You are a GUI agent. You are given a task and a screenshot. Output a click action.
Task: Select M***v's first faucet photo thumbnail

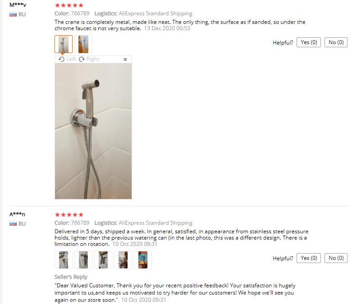[x=64, y=44]
